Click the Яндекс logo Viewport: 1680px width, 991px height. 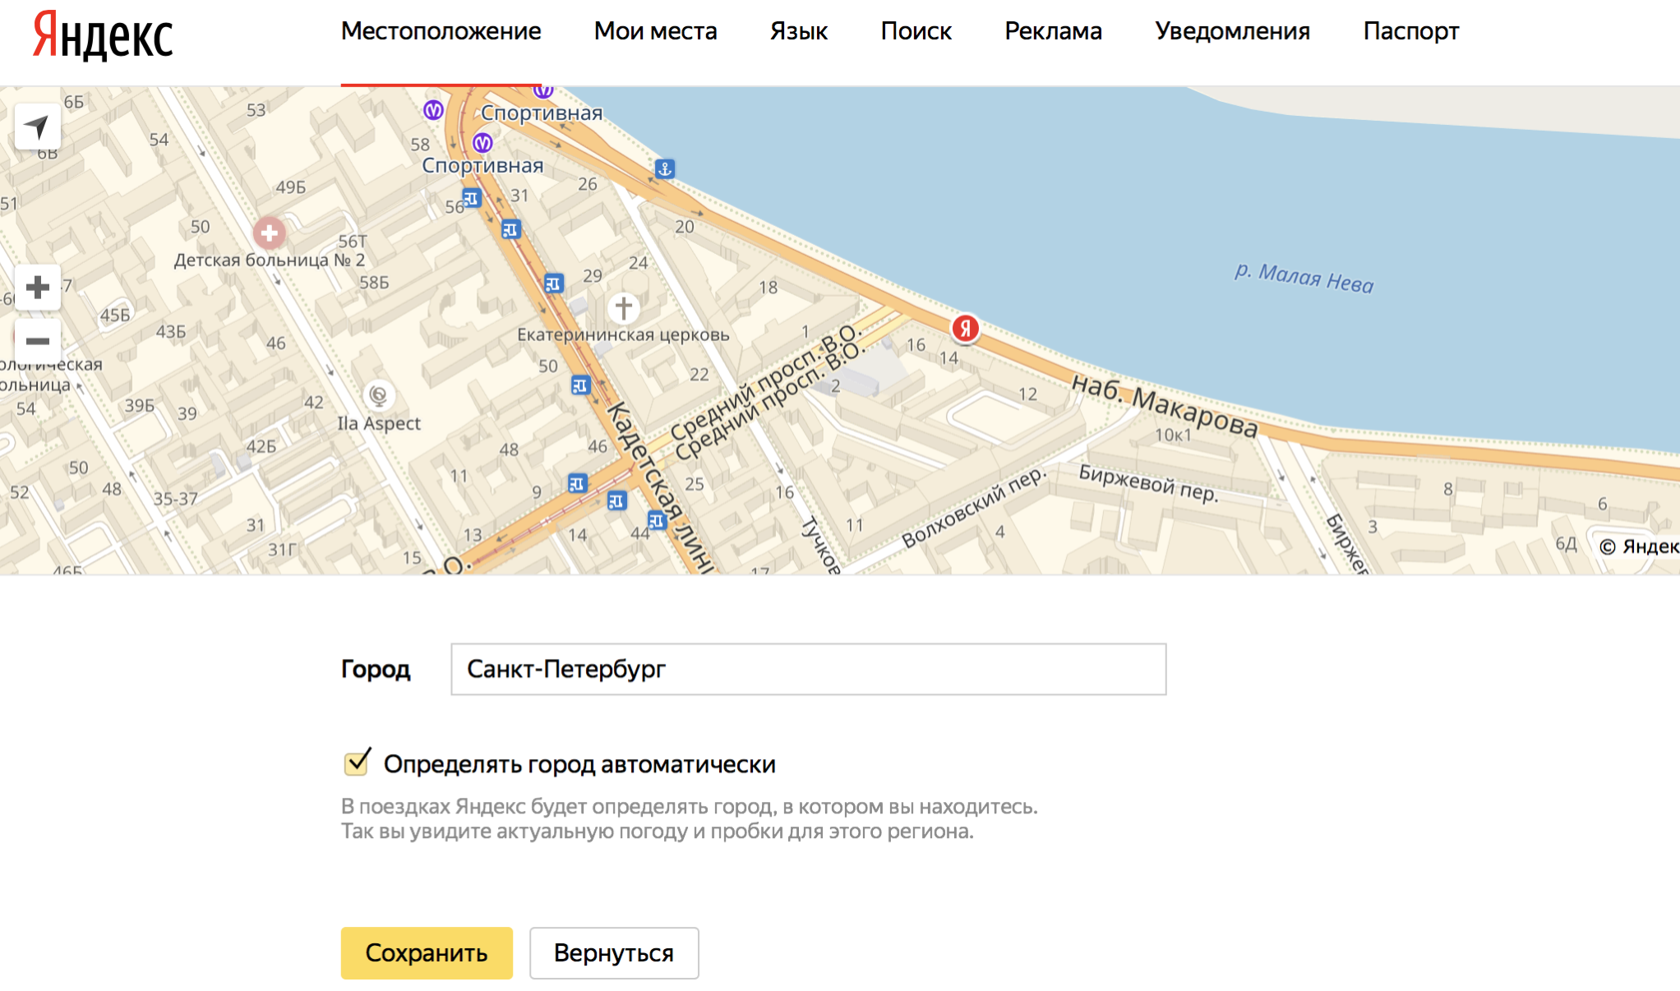[103, 36]
